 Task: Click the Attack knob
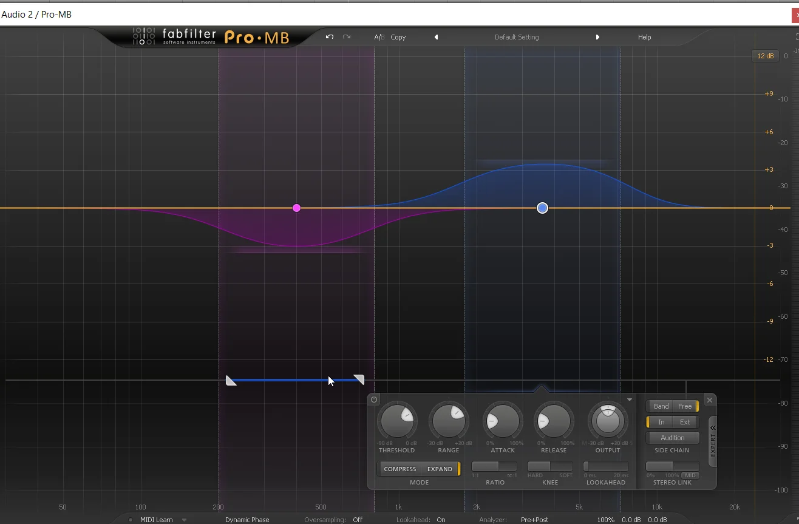pos(503,420)
